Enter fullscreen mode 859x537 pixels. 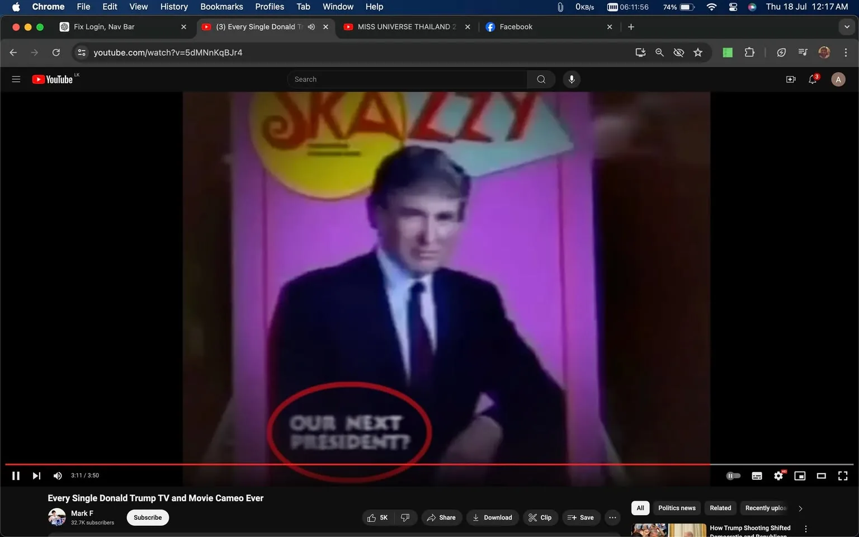click(x=842, y=475)
